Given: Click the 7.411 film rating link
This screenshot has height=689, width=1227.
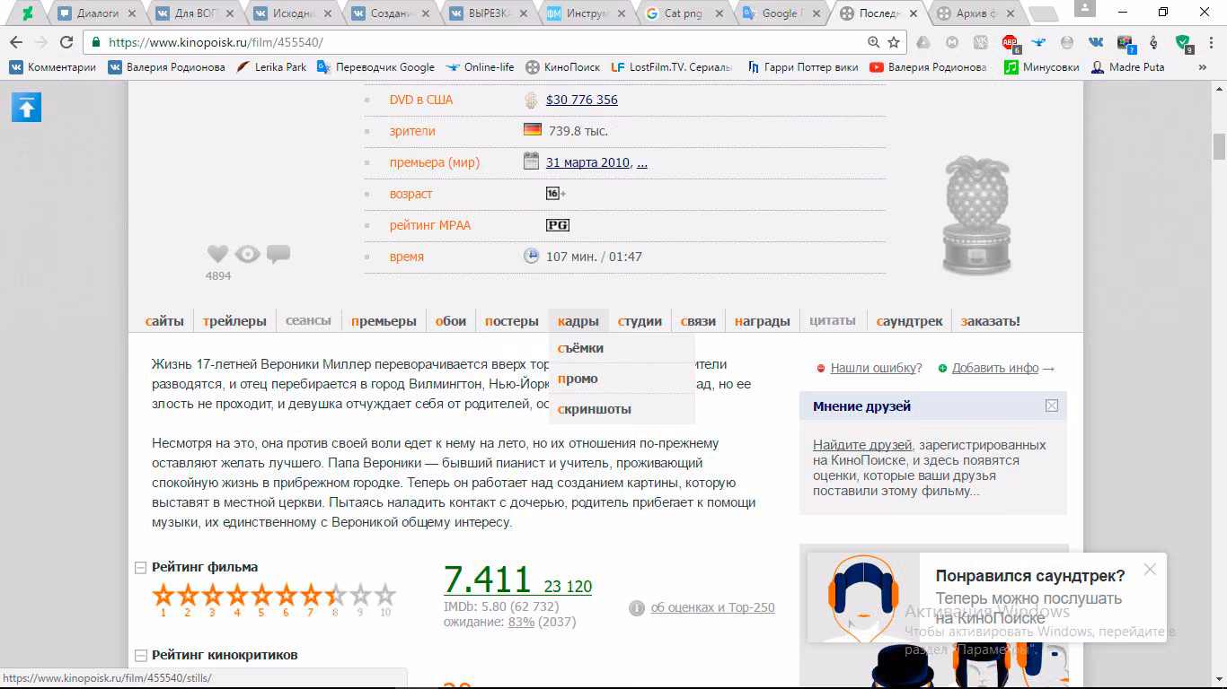Looking at the screenshot, I should click(x=488, y=580).
